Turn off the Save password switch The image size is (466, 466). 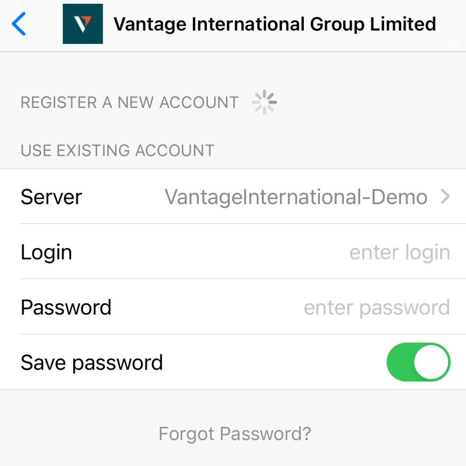(418, 362)
